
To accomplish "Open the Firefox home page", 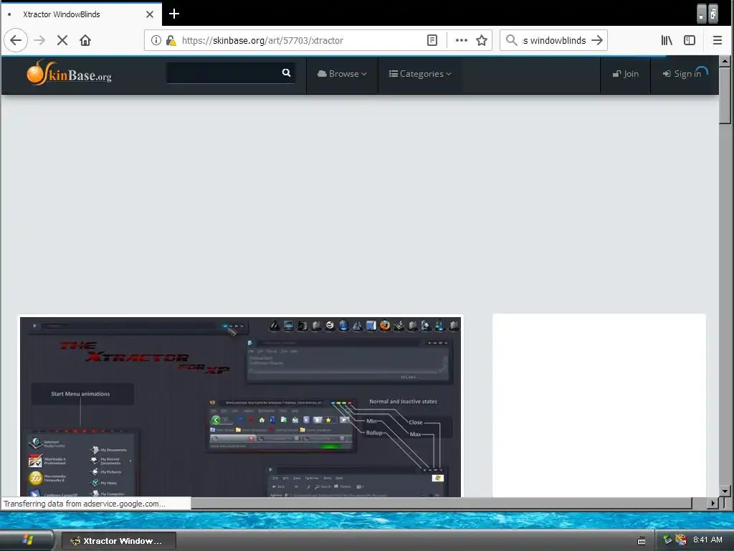I will tap(85, 40).
